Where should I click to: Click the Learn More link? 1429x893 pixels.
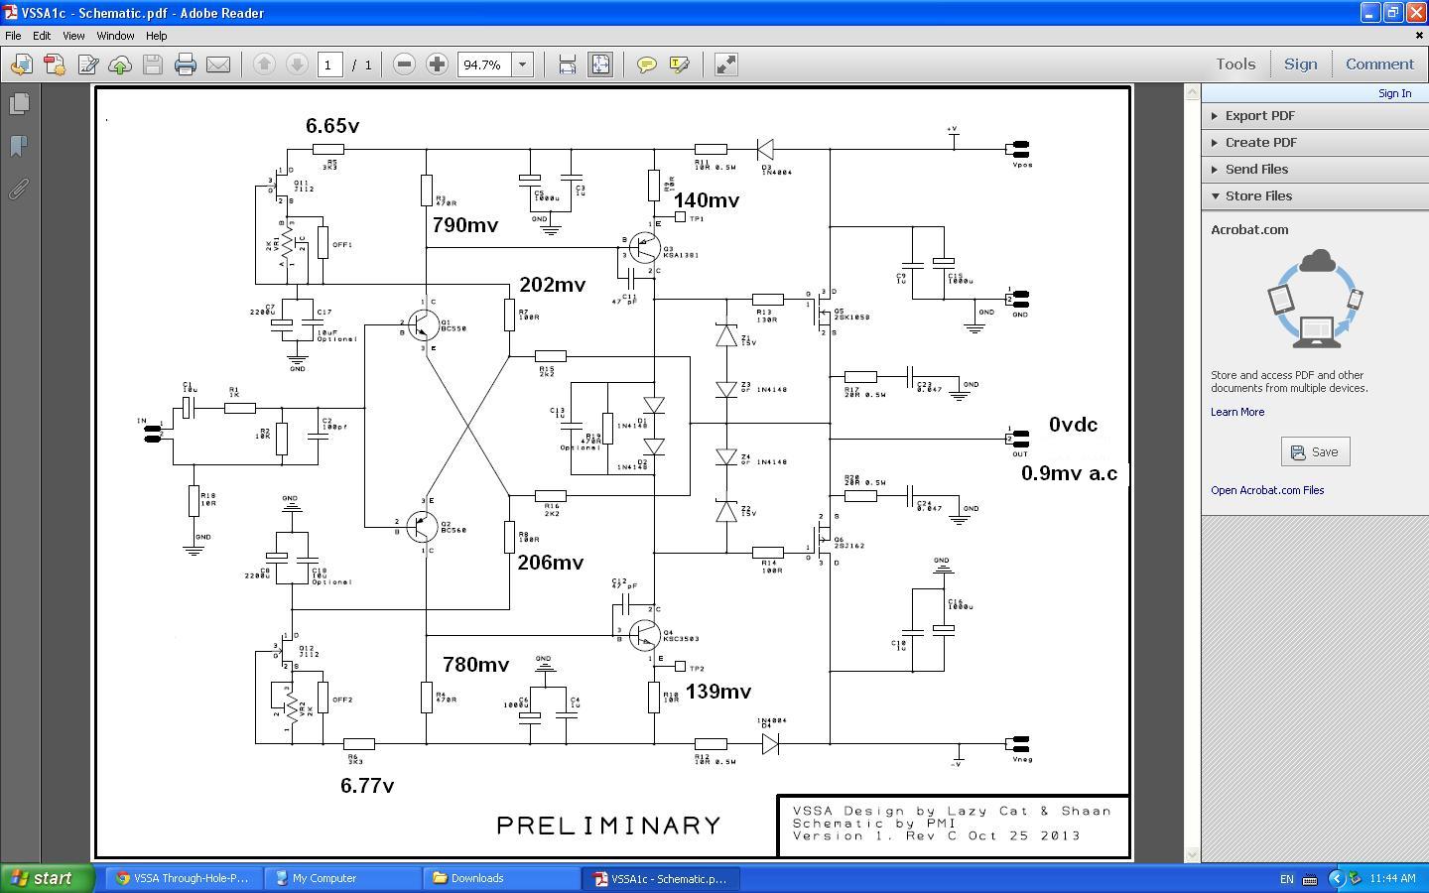tap(1236, 412)
